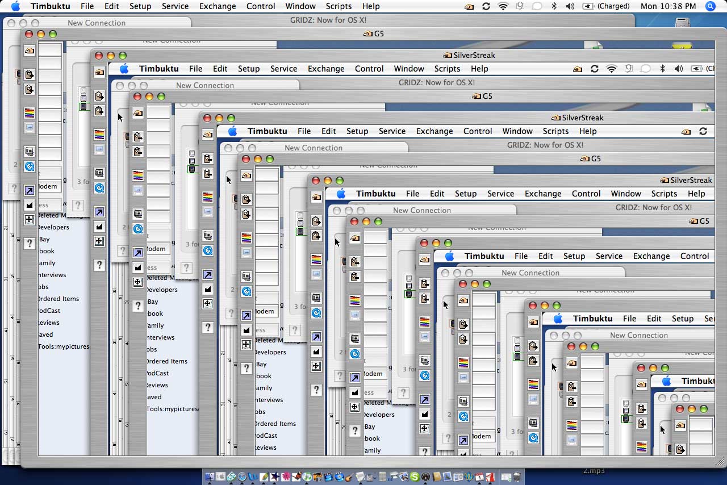Click the blue Q icon in outermost G5 toolbar
Viewport: 727px width, 485px height.
point(30,166)
